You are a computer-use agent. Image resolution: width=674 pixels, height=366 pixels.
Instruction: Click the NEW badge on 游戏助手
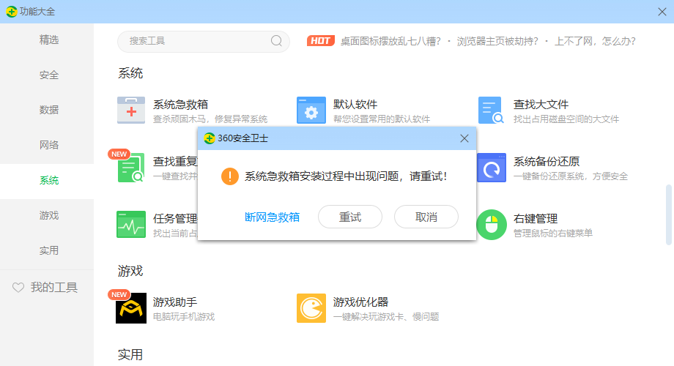(119, 294)
